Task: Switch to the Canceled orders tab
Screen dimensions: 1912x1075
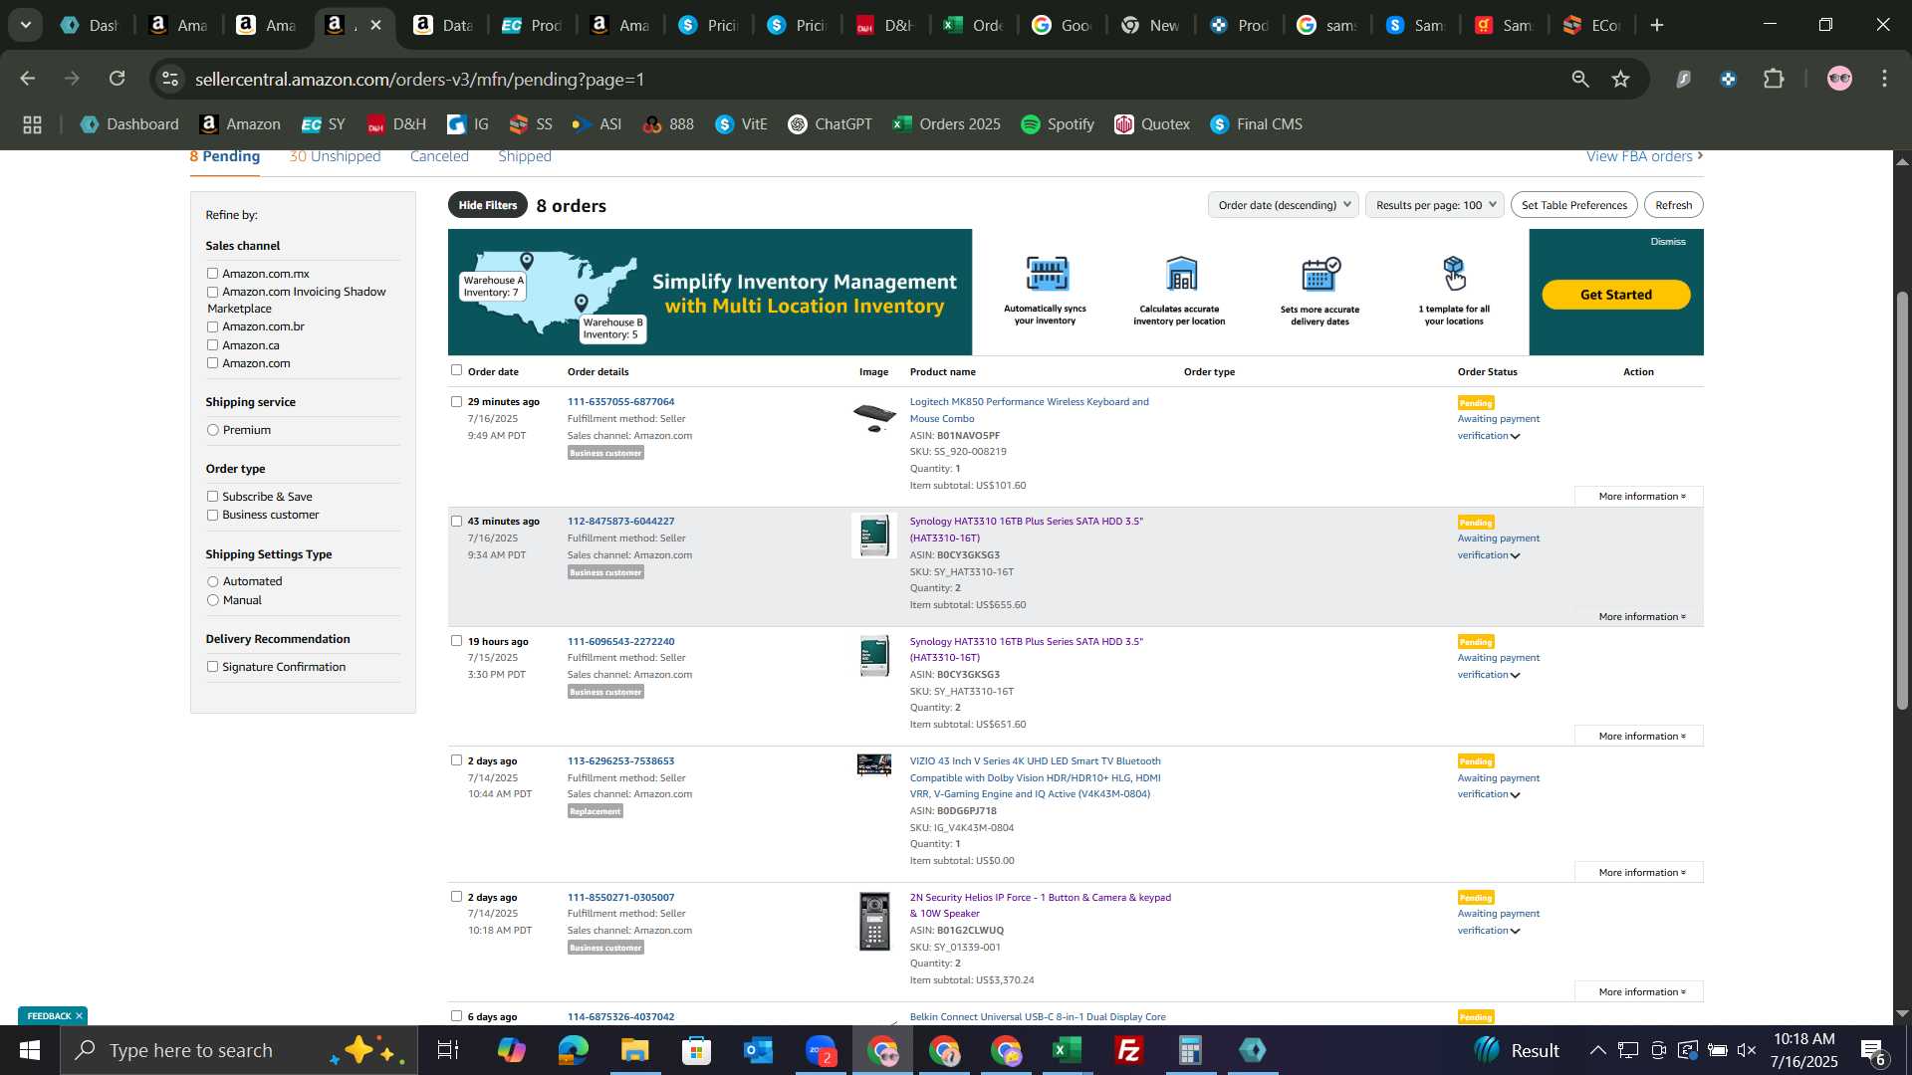Action: click(439, 157)
